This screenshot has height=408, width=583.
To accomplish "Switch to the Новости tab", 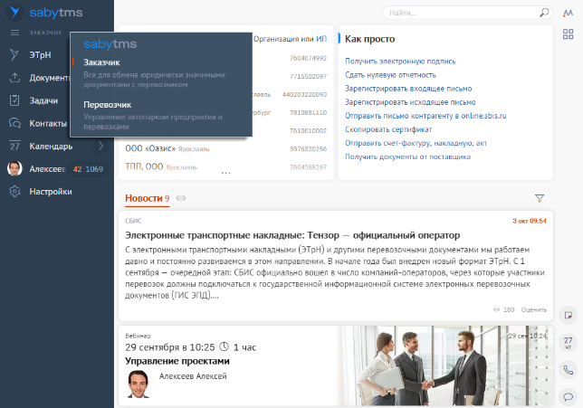I will point(148,198).
